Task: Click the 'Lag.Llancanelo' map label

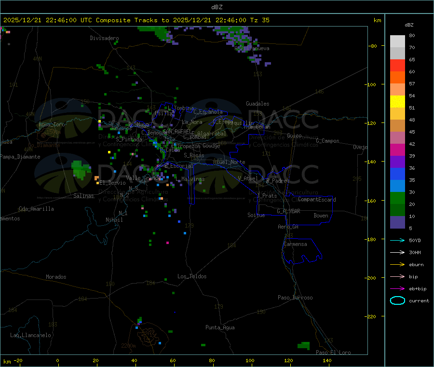Action: pos(31,336)
